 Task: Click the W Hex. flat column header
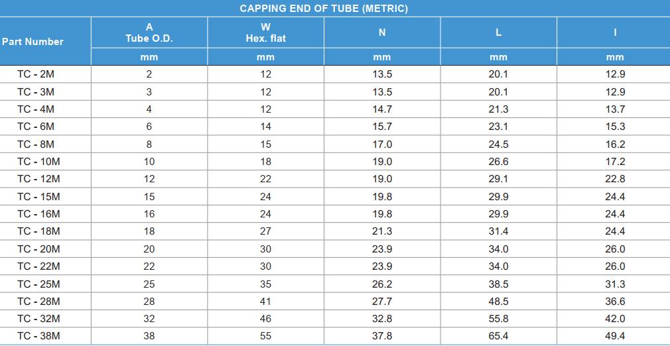[265, 32]
